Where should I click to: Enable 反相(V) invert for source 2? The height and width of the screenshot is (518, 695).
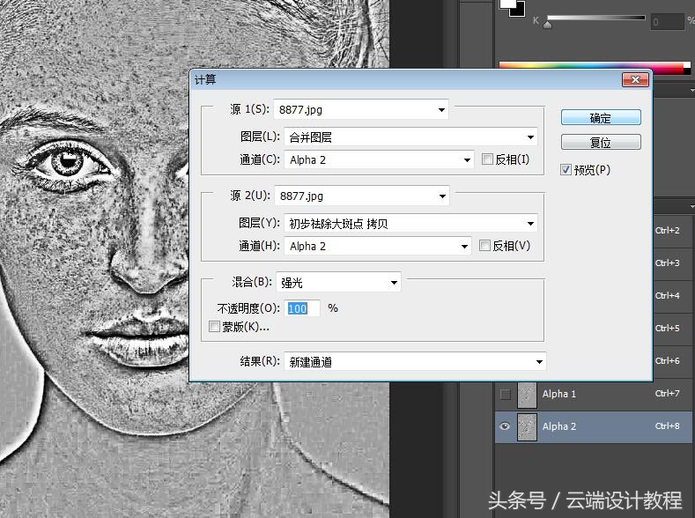[484, 246]
